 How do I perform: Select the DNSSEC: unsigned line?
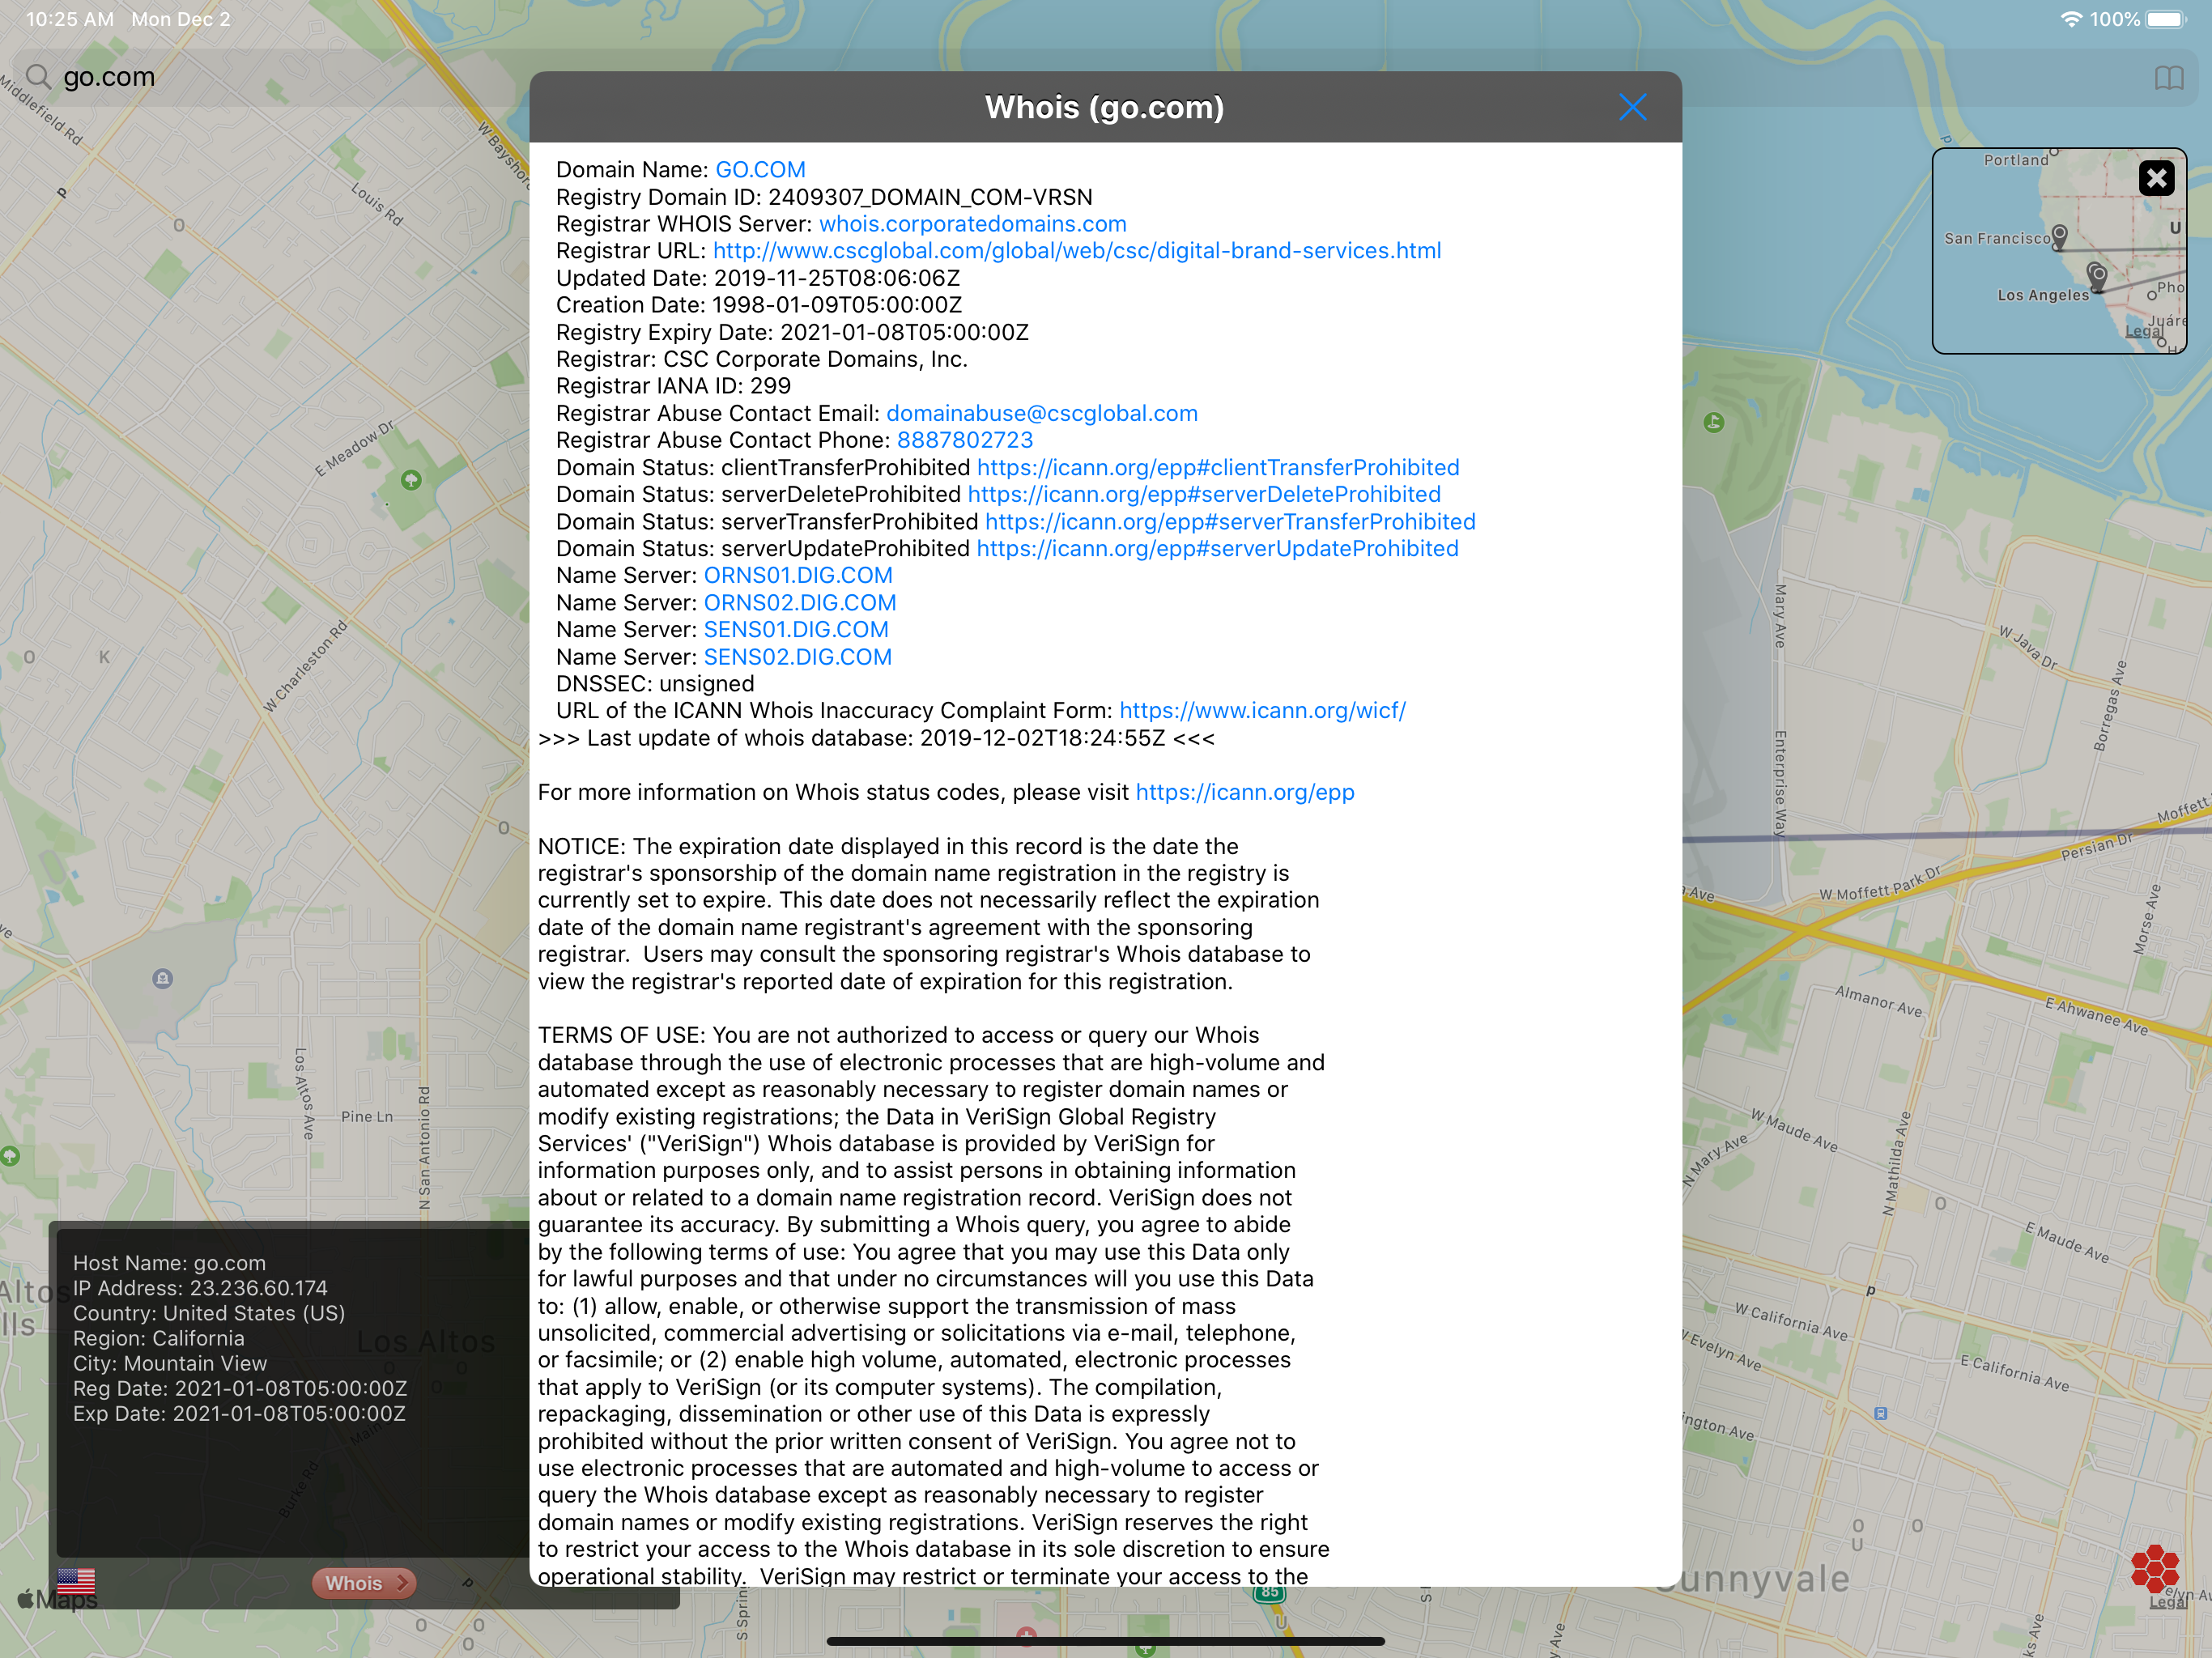(x=655, y=684)
